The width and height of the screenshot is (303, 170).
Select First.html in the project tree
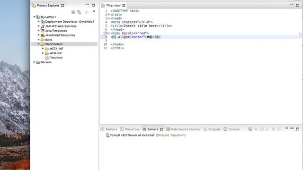click(56, 58)
